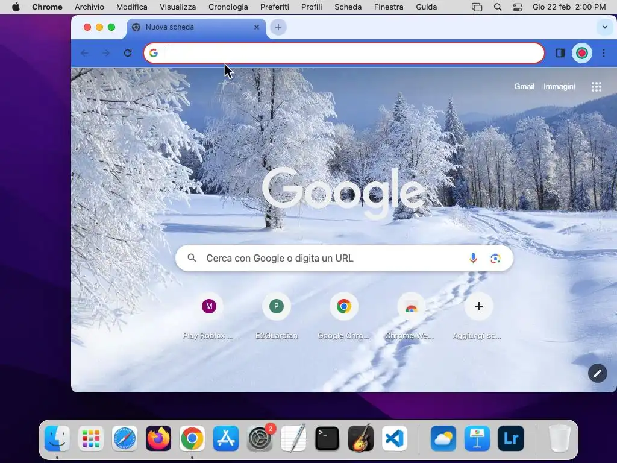Reload the page with the refresh icon
This screenshot has width=617, height=463.
point(128,53)
